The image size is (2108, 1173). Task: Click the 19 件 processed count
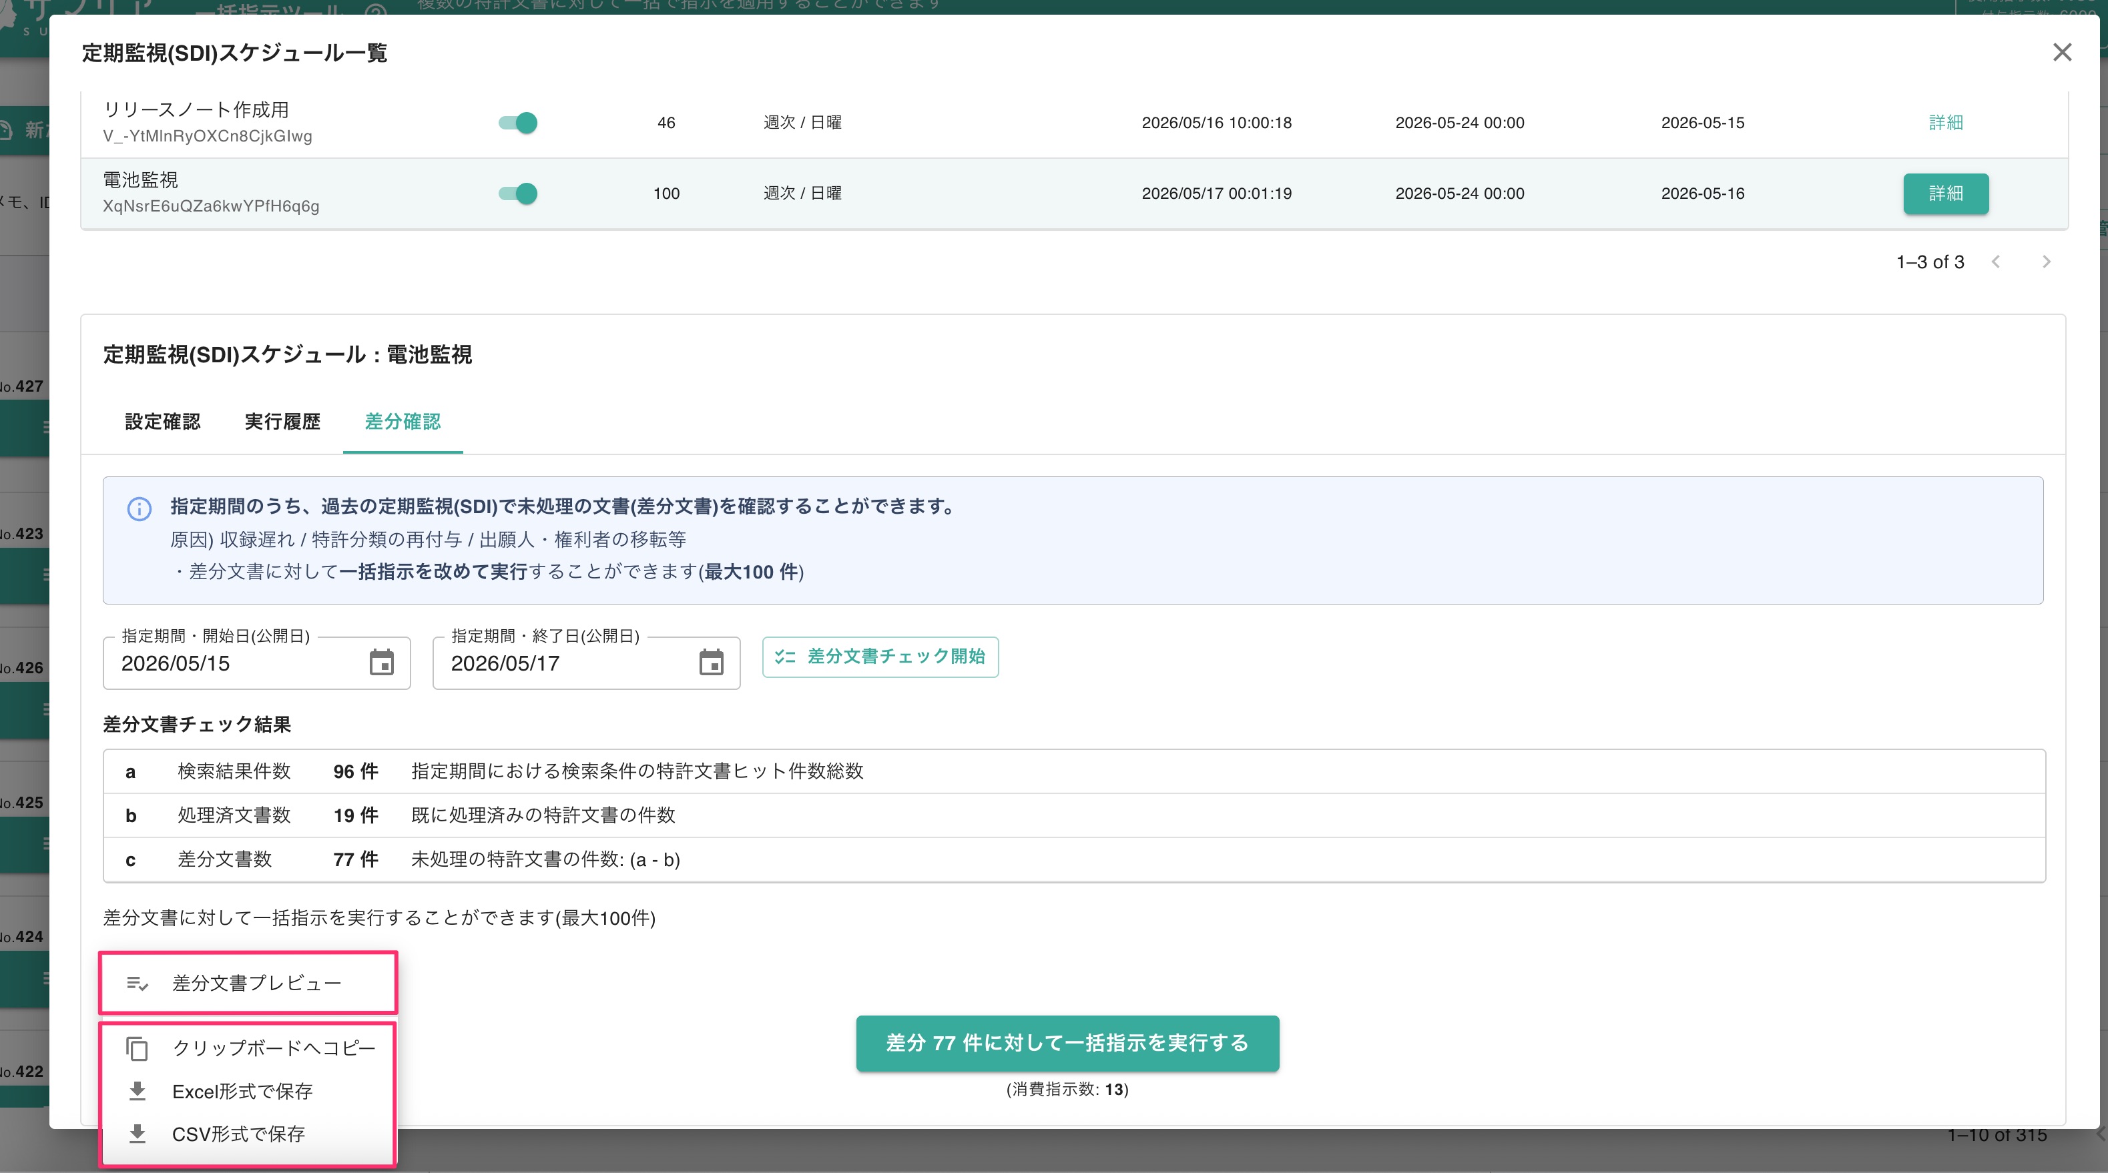point(355,815)
